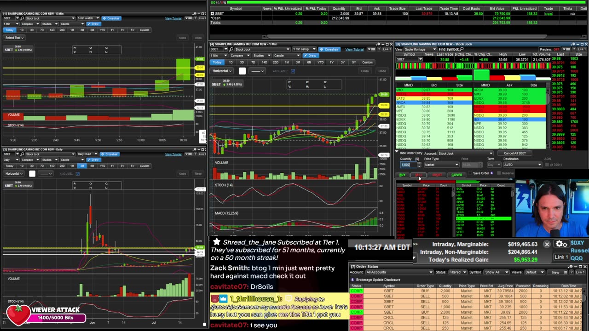
Task: Activate Draw tool in the Daily chart
Action: click(x=94, y=160)
